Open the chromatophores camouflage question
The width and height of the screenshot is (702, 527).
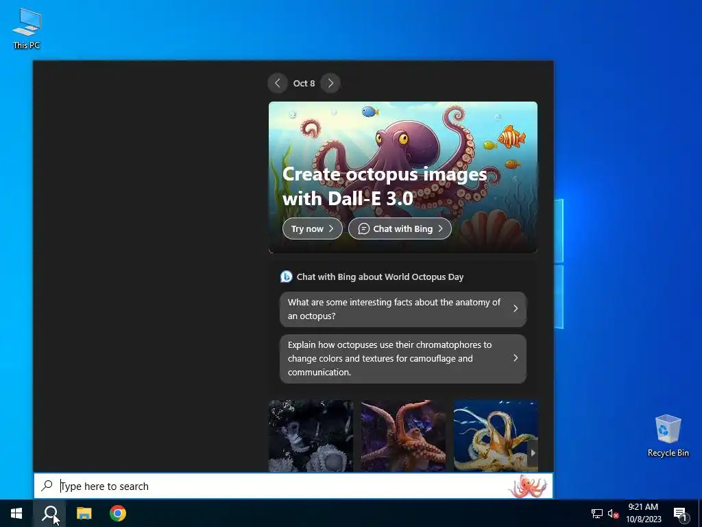point(403,358)
